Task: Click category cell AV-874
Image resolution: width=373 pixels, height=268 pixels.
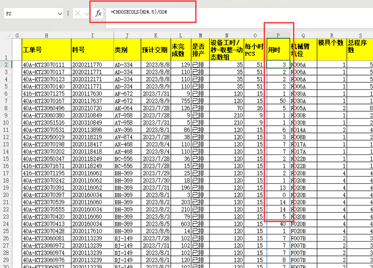Action: pos(127,137)
